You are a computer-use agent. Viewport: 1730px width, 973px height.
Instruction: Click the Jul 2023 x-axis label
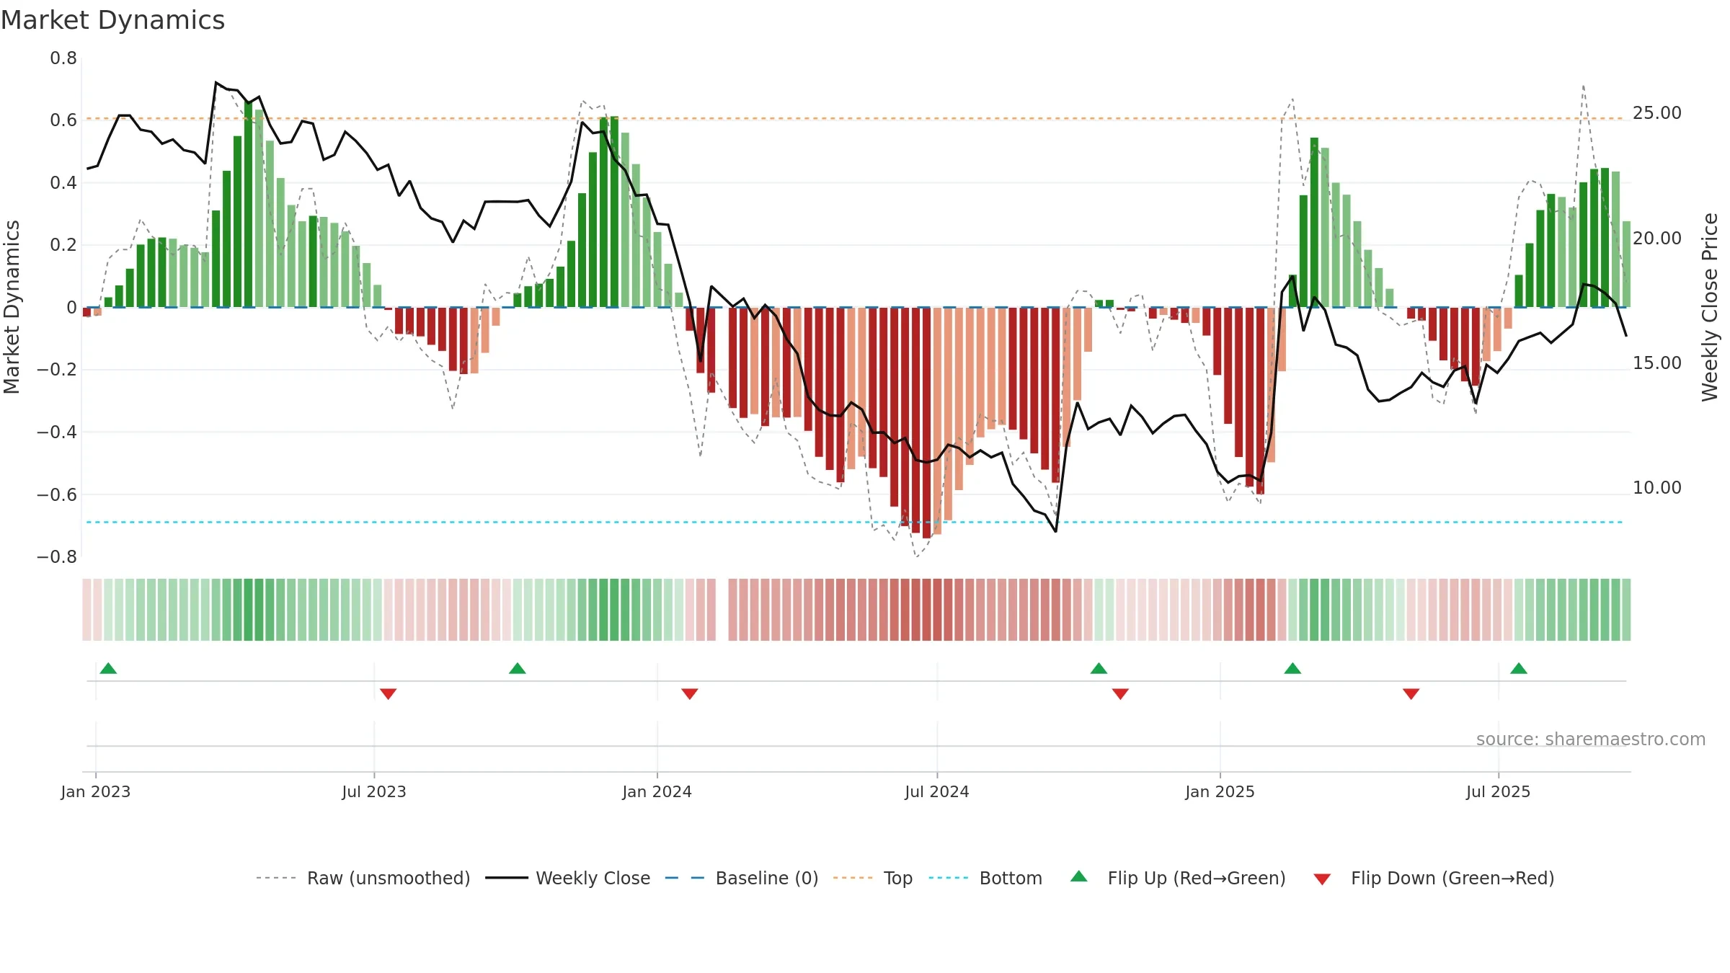[x=374, y=791]
